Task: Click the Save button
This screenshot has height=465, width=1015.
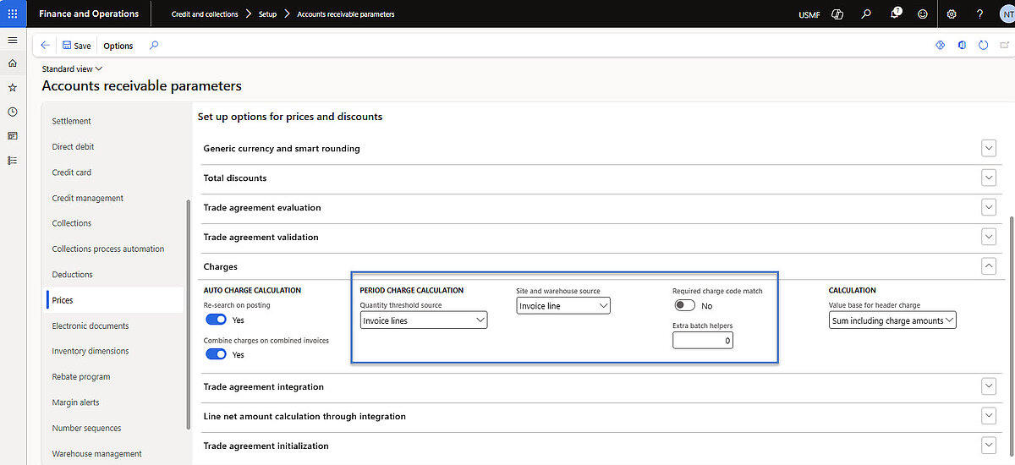Action: (x=76, y=46)
